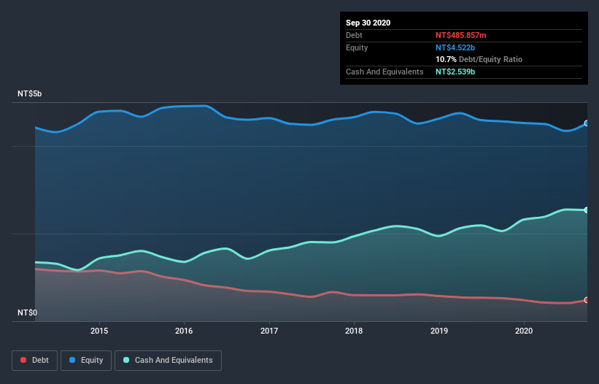Click the NT$2.539b cash value
This screenshot has width=599, height=384.
(x=455, y=72)
